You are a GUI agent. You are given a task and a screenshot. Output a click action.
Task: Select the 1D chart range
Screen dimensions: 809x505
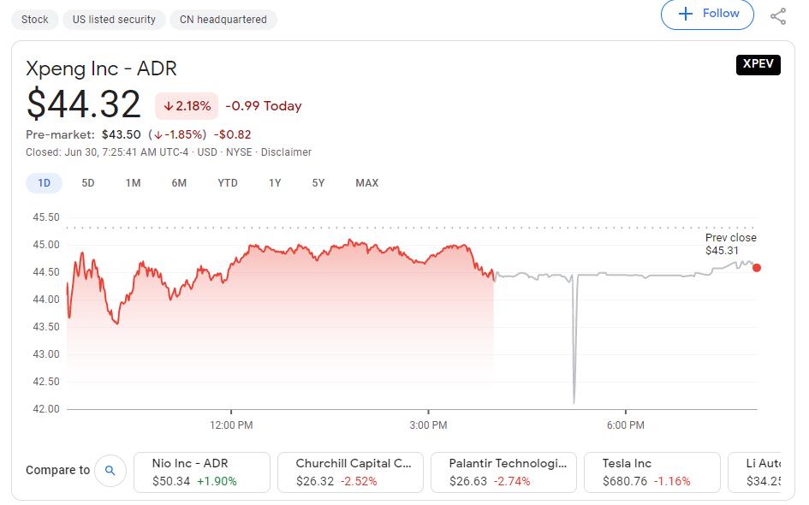[x=44, y=182]
